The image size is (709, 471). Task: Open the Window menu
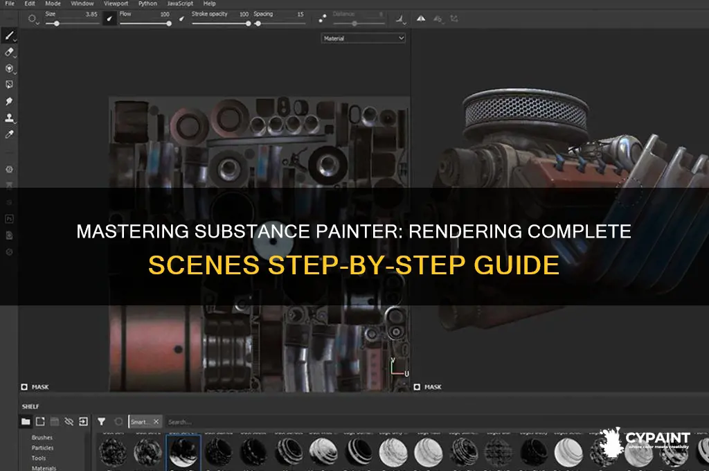tap(82, 3)
